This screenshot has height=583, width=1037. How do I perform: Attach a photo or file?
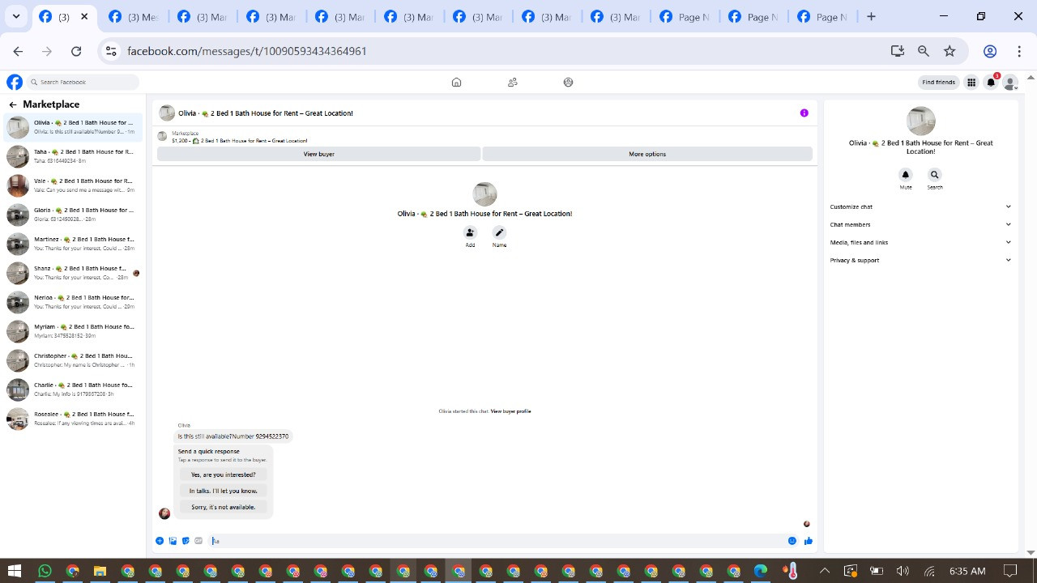173,541
